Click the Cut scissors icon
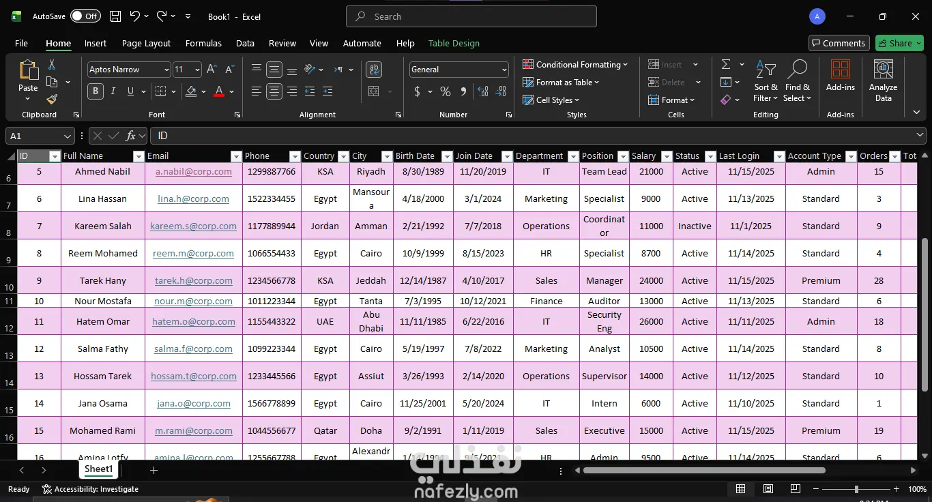 (52, 65)
